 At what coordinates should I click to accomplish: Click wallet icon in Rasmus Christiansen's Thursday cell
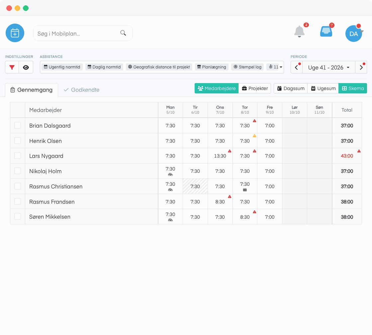tap(245, 190)
